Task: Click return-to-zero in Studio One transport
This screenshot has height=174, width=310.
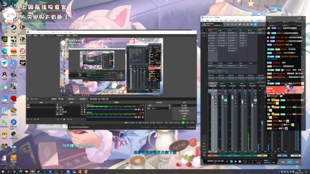Action: click(227, 161)
